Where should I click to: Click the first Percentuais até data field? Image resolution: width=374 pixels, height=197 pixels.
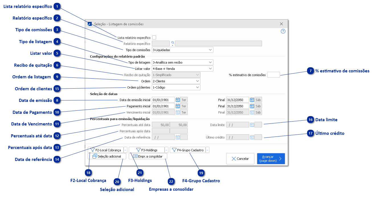pos(161,125)
